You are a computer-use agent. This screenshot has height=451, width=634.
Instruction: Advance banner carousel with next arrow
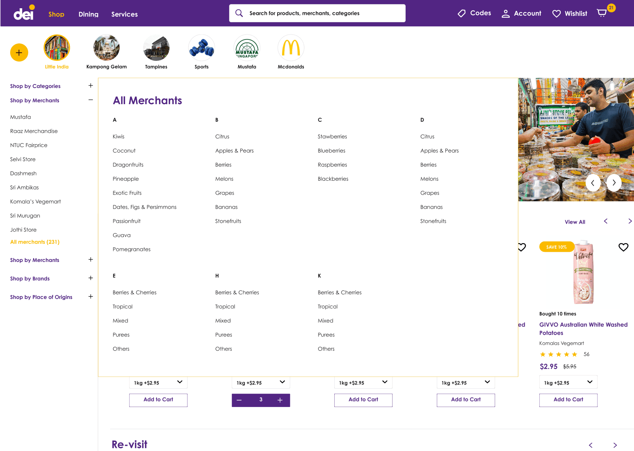[x=614, y=183]
